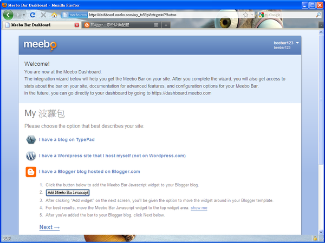Click the dashboard.meebo.com URL address field
The width and height of the screenshot is (325, 243).
tap(165, 15)
